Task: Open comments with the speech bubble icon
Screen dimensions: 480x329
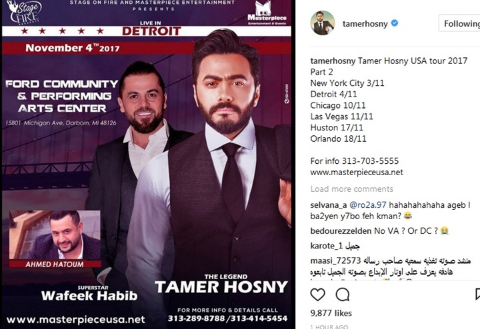Action: (x=343, y=294)
